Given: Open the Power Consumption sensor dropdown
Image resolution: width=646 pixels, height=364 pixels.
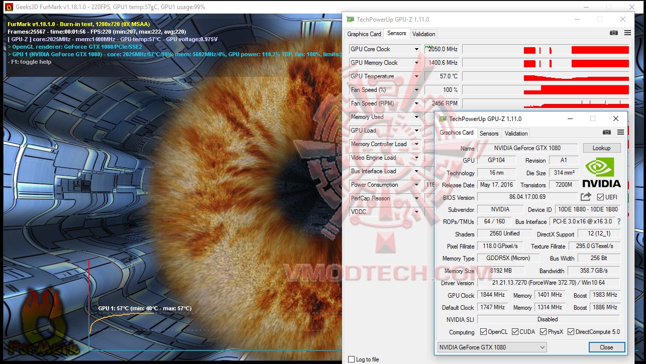Looking at the screenshot, I should (416, 185).
